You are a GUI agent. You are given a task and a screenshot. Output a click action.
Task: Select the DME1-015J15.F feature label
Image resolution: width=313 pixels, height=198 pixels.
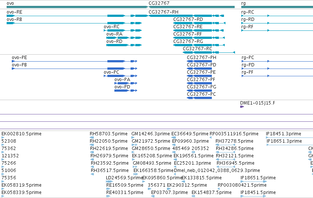(257, 103)
